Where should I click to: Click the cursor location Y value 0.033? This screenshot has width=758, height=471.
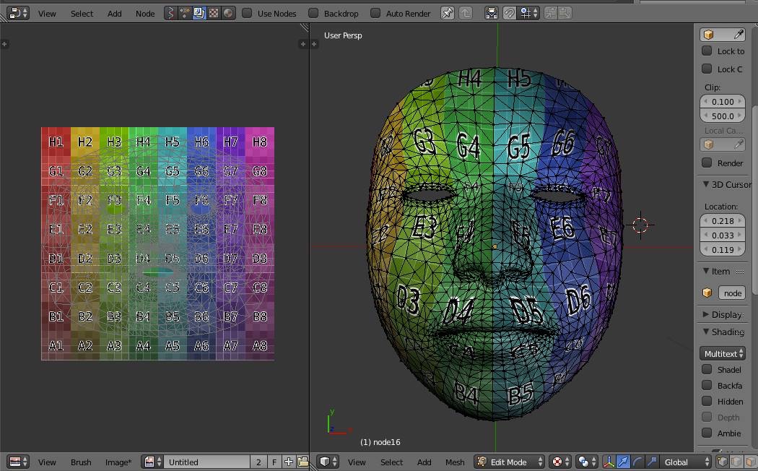(x=723, y=235)
